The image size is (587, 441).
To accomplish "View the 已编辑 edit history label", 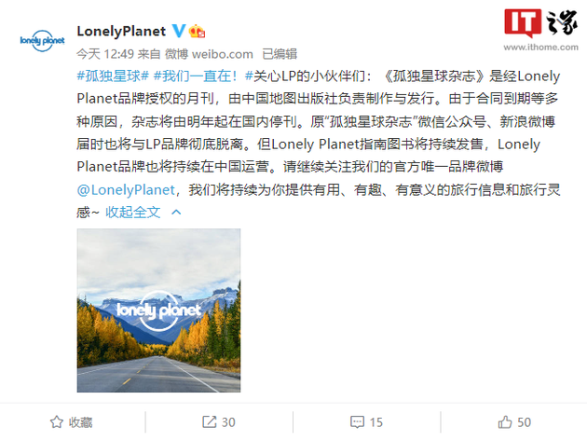I will [280, 54].
